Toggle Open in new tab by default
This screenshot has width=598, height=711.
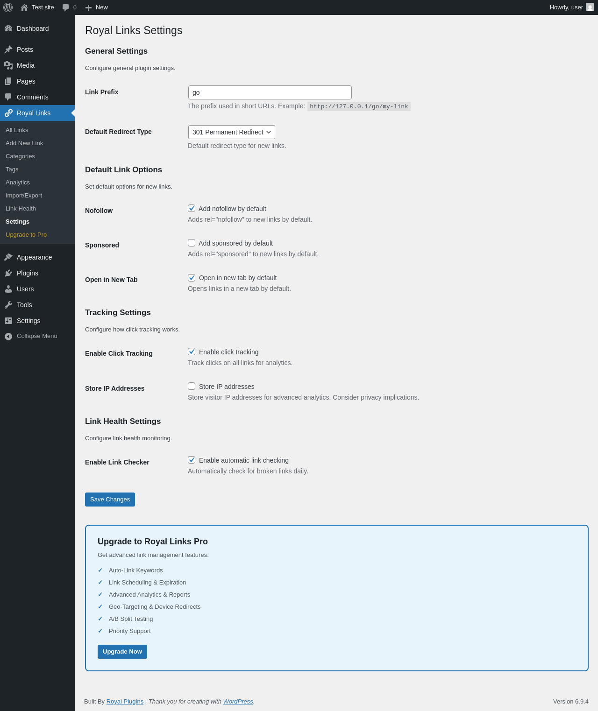pos(192,278)
